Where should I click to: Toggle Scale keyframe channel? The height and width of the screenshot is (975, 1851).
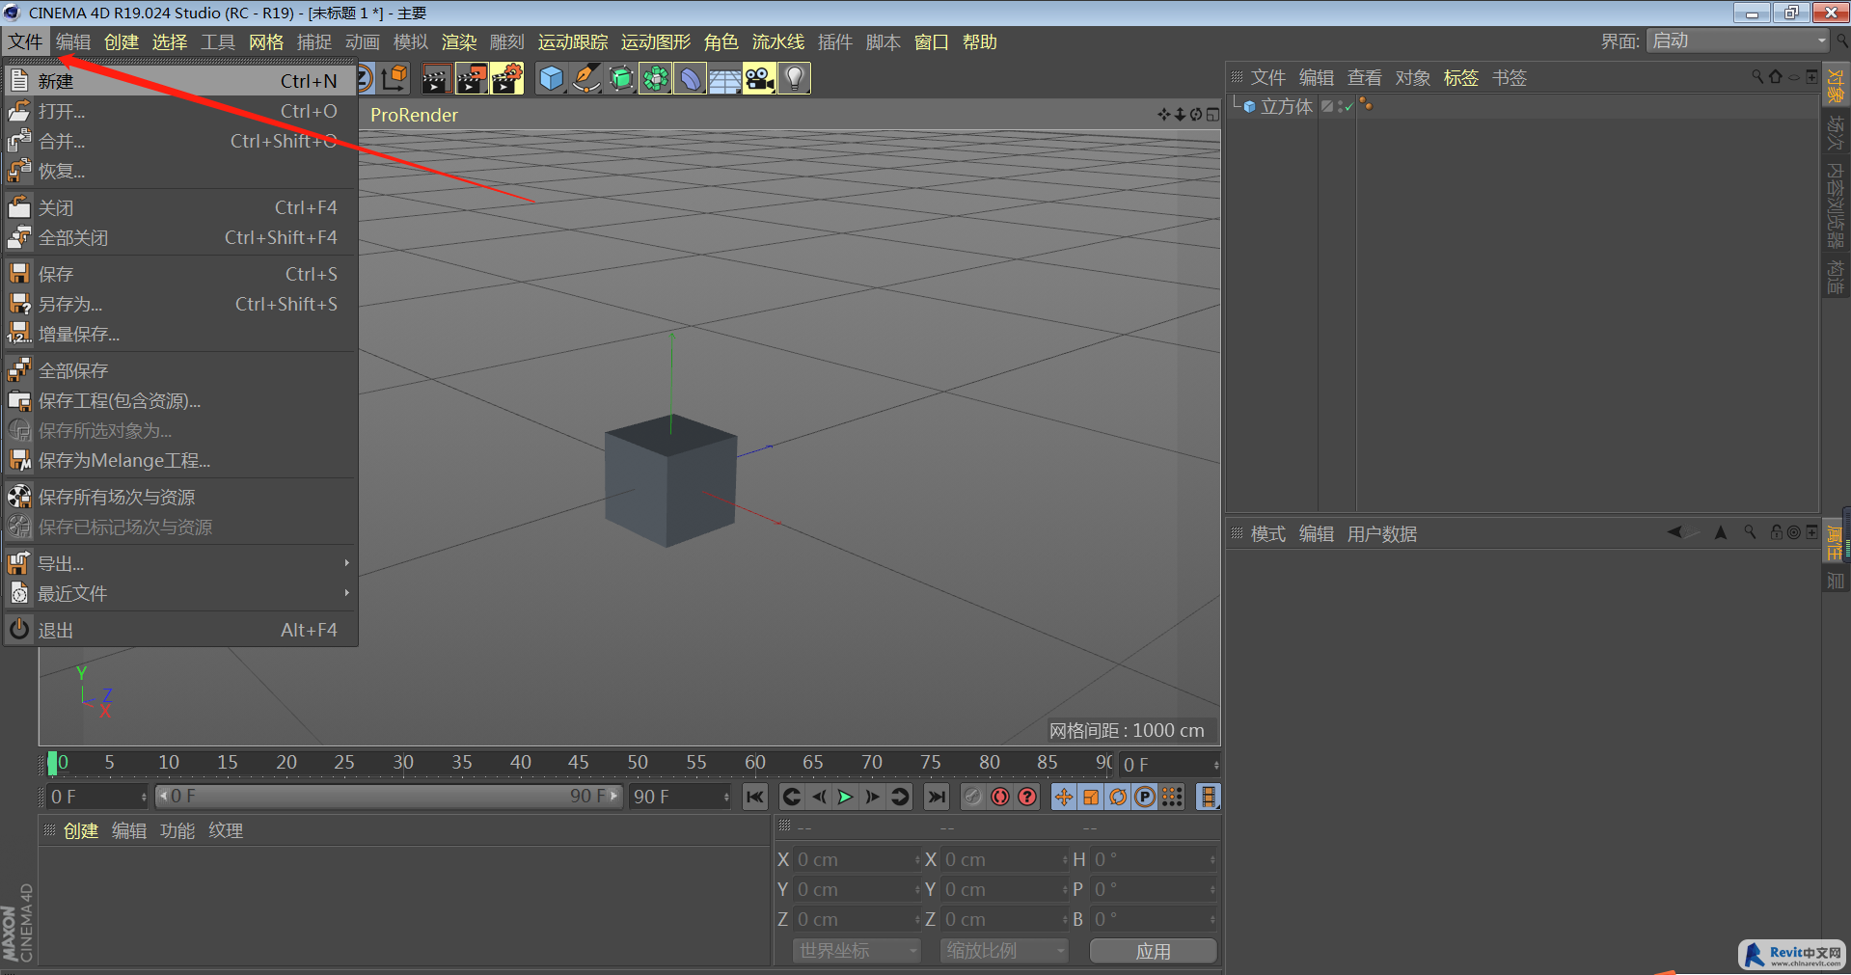1091,797
